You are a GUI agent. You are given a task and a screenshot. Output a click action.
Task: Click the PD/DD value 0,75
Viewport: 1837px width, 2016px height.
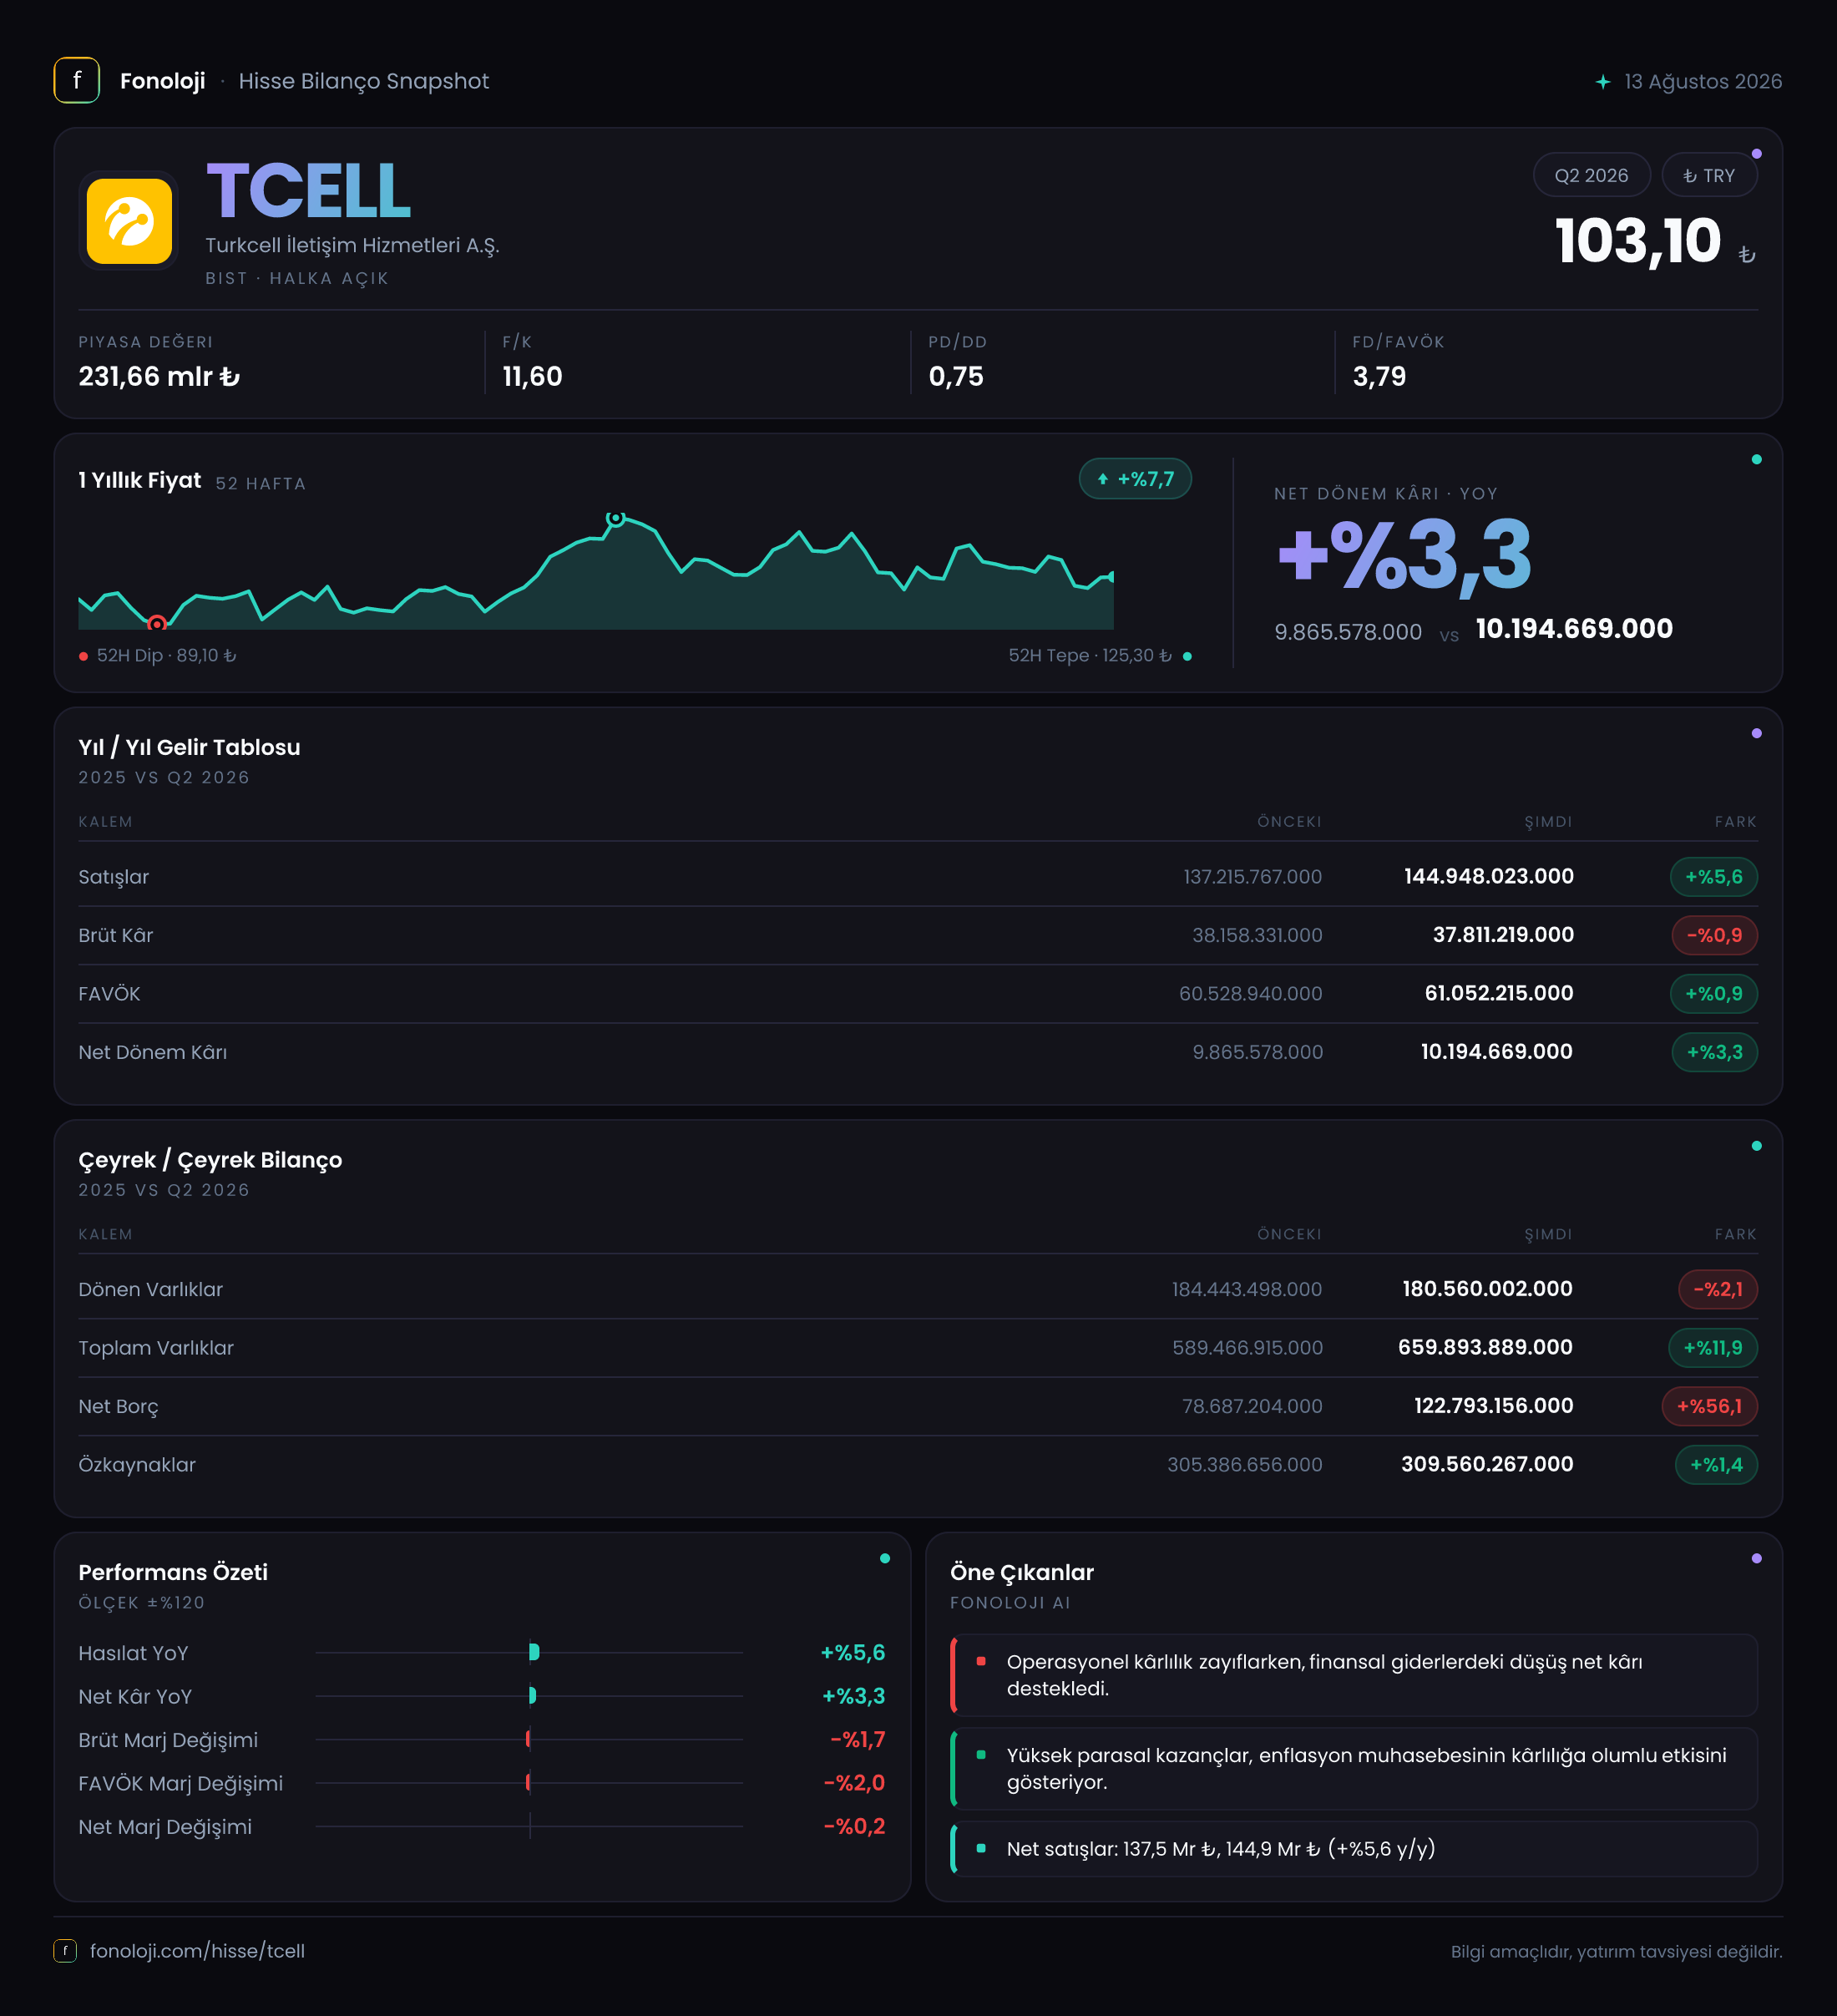(x=956, y=376)
